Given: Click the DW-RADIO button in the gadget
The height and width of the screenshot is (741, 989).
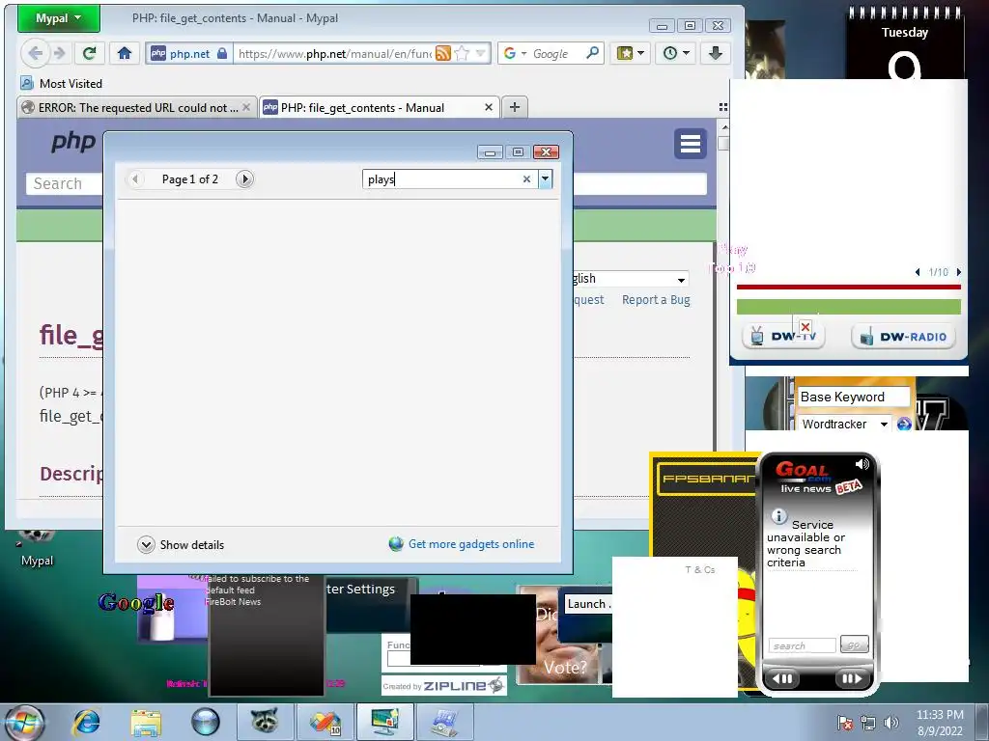Looking at the screenshot, I should (x=904, y=337).
